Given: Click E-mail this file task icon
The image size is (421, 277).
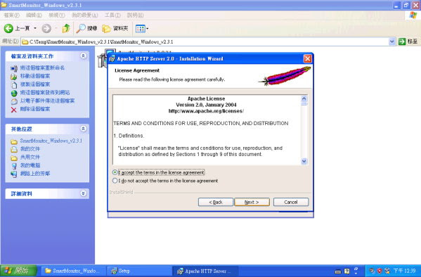Looking at the screenshot, I should [x=14, y=101].
